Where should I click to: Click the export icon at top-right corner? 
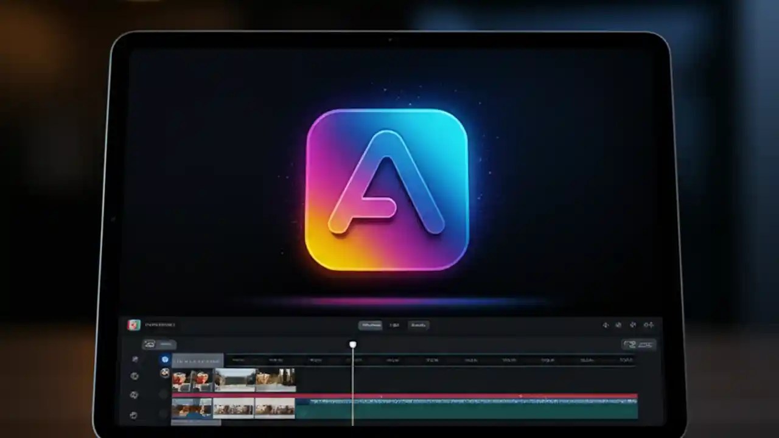(x=649, y=325)
